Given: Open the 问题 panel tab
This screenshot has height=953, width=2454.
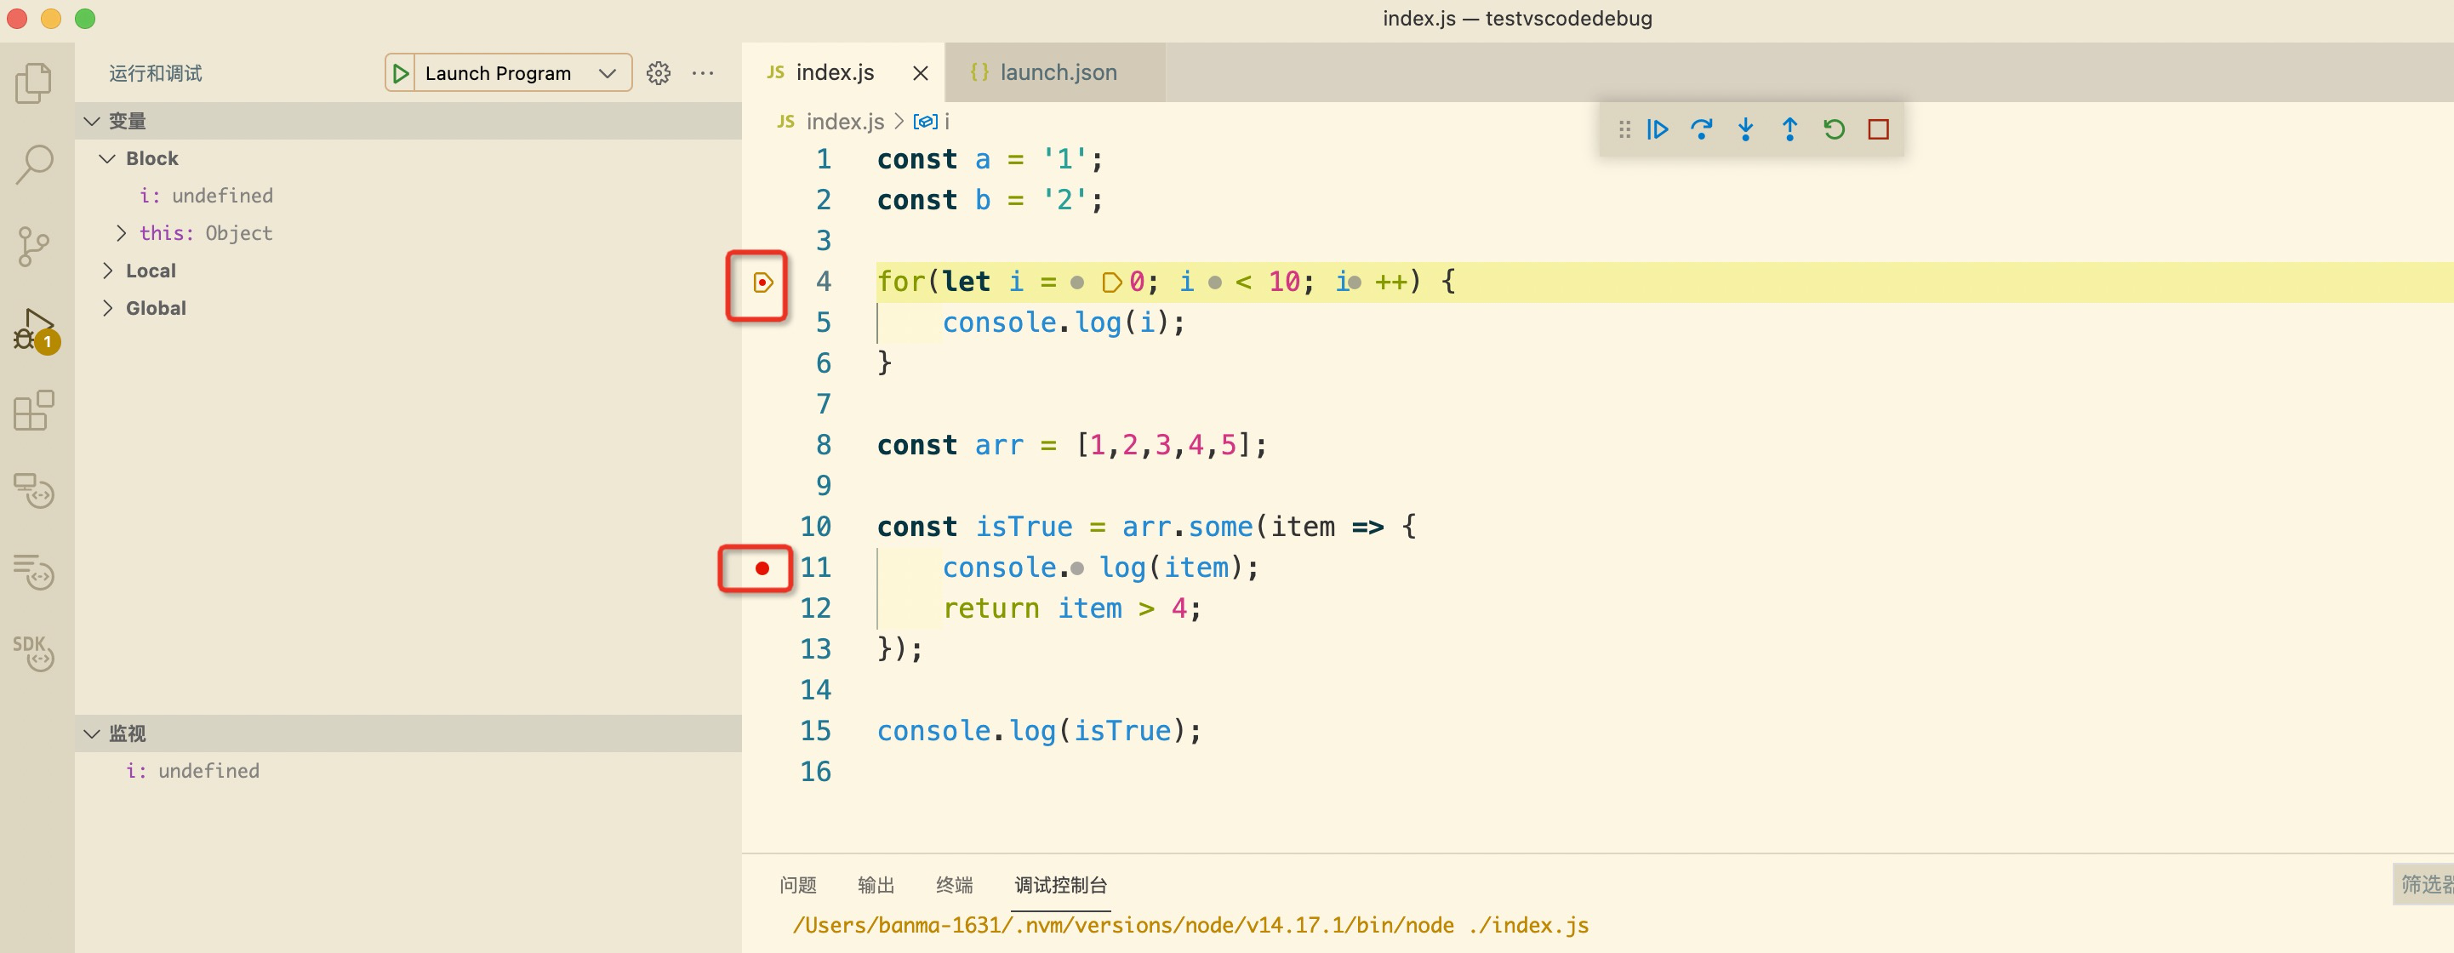Looking at the screenshot, I should pos(797,885).
